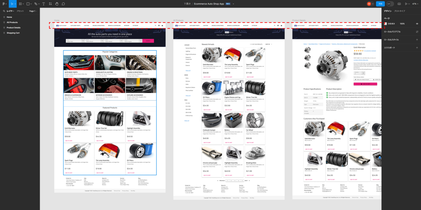Click the layers panel search icon

(x=4, y=11)
